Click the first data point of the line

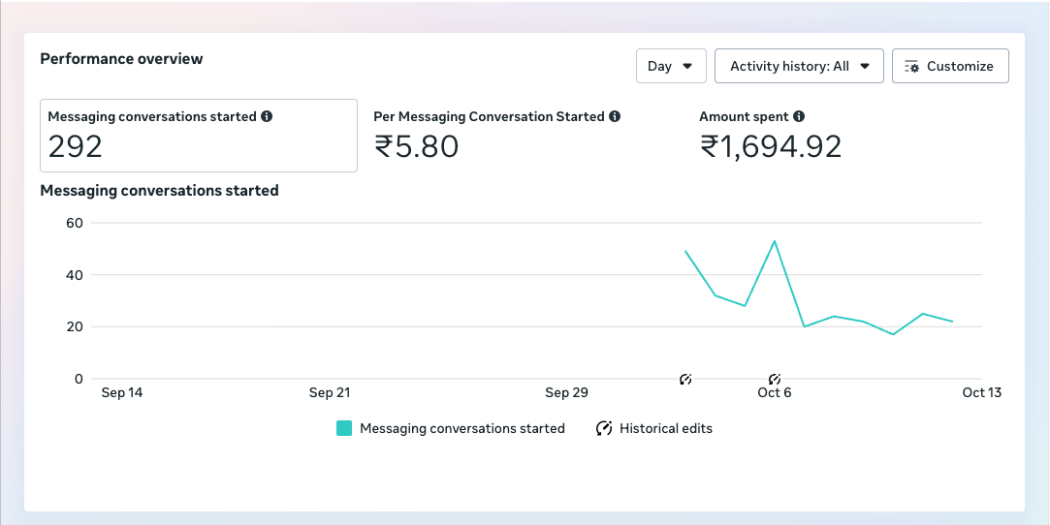(x=685, y=251)
